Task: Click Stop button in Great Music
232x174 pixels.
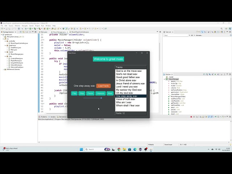Action: click(x=82, y=94)
